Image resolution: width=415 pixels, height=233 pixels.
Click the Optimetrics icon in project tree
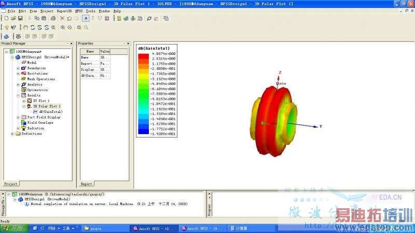[x=23, y=90]
